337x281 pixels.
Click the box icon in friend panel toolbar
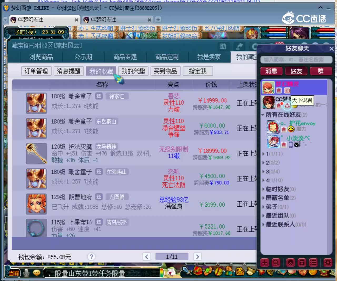tap(302, 262)
